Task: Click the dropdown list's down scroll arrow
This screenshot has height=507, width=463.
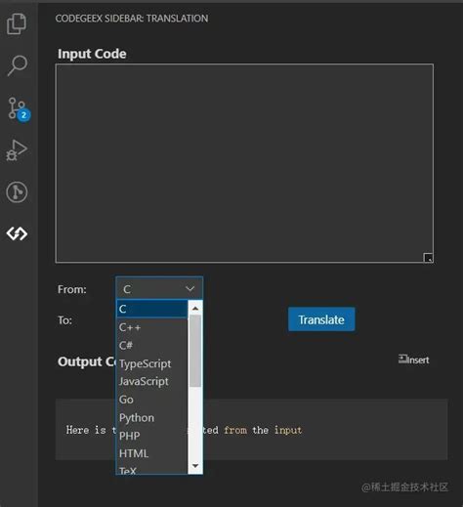Action: (195, 466)
